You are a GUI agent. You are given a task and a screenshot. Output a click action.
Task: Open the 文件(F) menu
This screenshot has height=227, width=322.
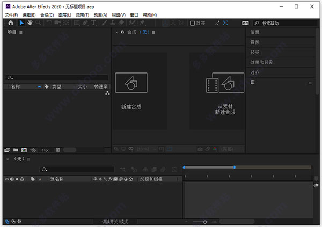coord(11,15)
